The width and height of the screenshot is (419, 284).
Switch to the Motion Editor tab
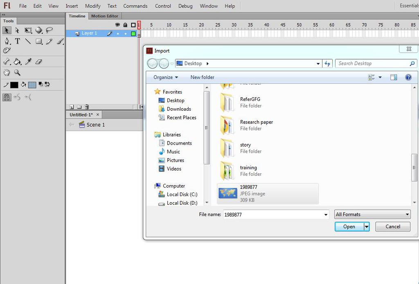104,16
